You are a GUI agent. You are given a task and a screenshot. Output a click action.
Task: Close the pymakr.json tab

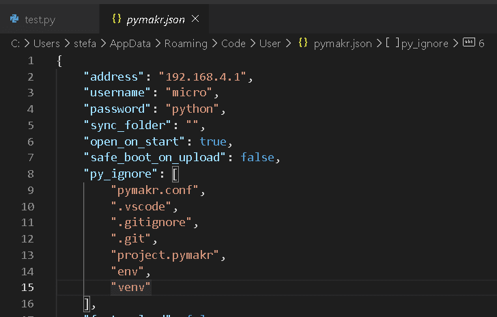coord(195,19)
